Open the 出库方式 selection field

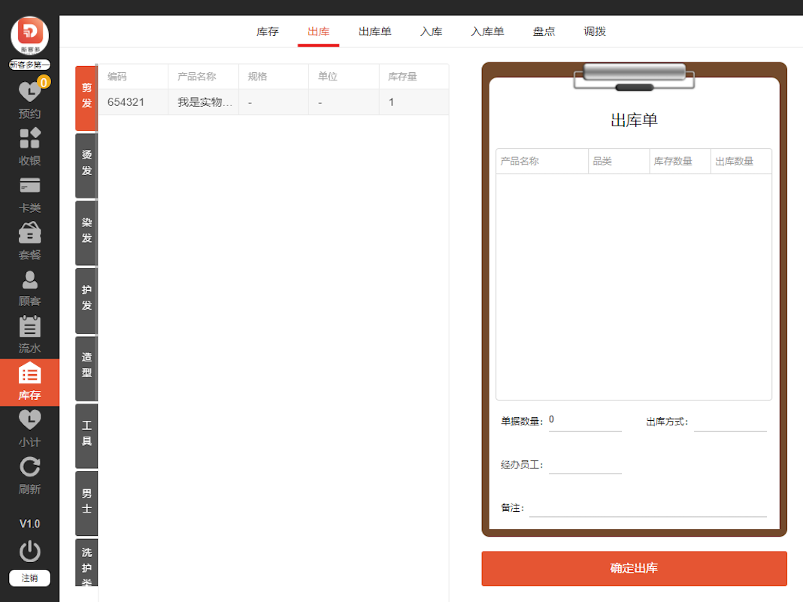(729, 422)
